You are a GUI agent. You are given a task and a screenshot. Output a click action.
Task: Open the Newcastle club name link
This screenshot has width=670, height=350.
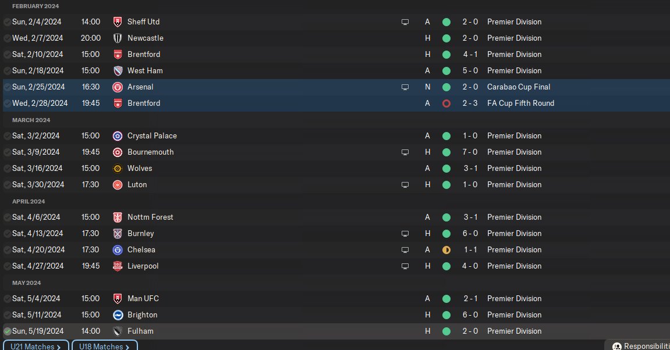pyautogui.click(x=145, y=38)
